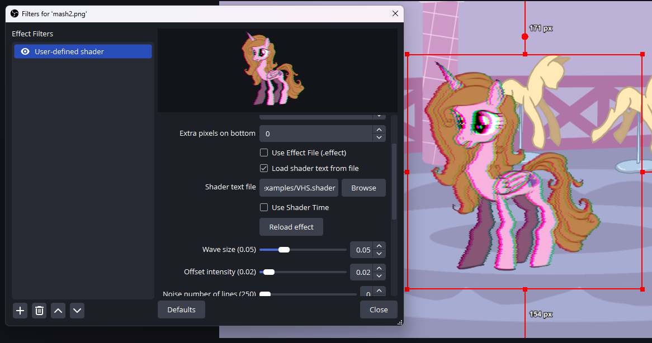Click the filter preview thumbnail
This screenshot has height=343, width=652.
tap(278, 70)
